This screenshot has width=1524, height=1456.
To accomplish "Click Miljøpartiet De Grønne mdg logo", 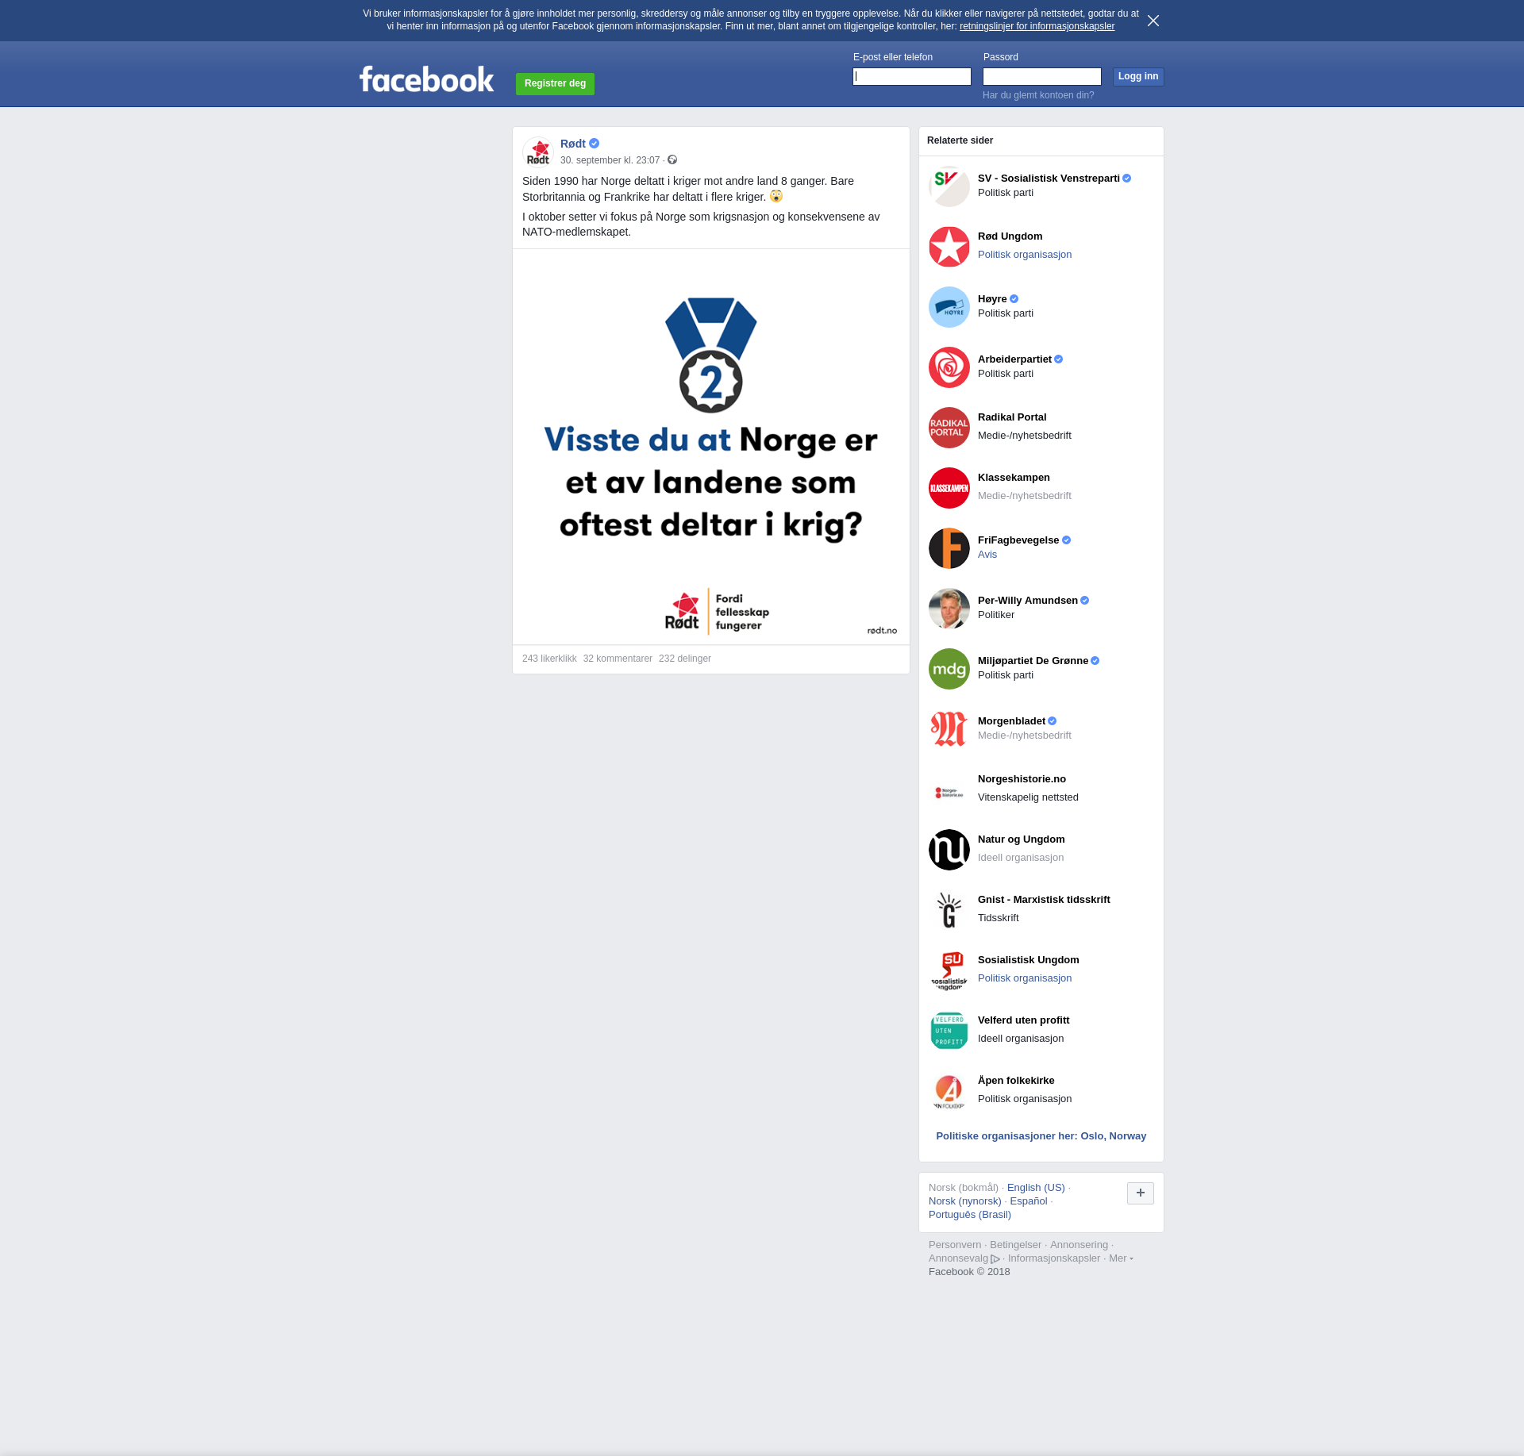I will click(x=949, y=669).
